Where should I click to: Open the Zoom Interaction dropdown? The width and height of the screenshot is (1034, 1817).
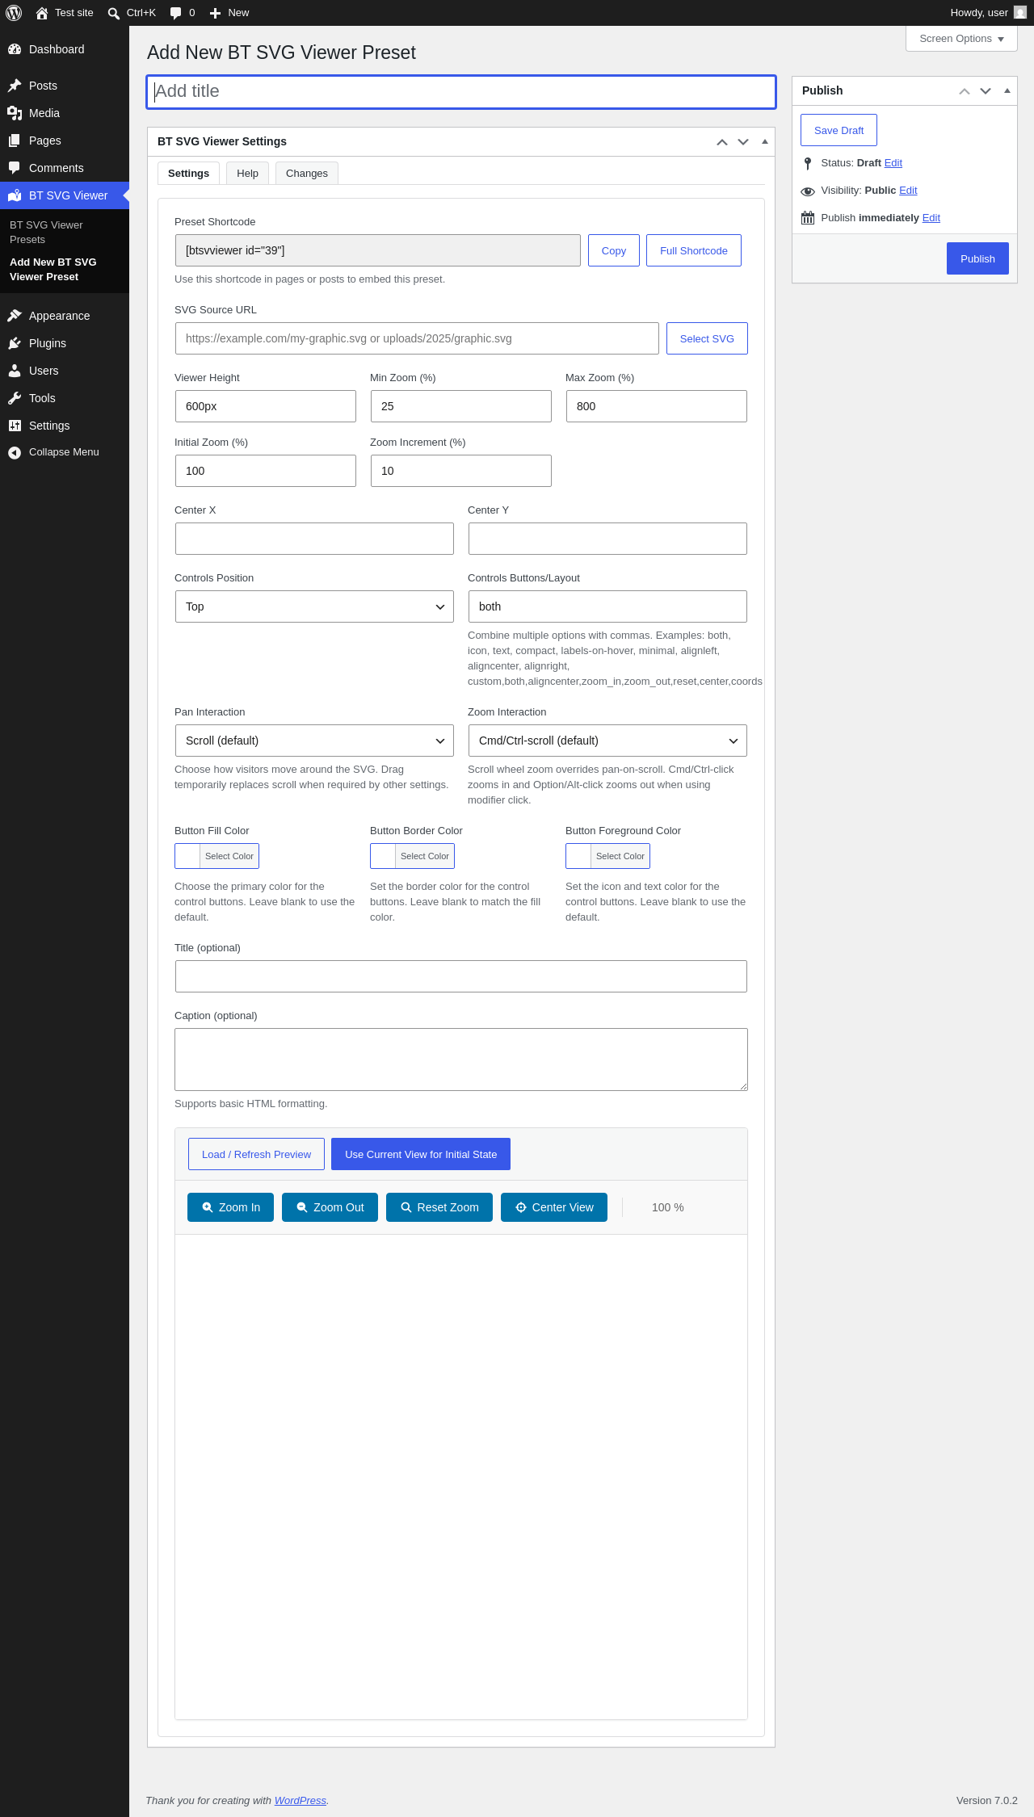(x=607, y=741)
